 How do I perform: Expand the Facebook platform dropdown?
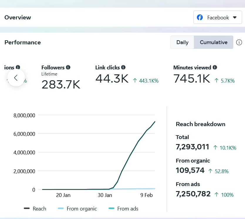click(x=217, y=18)
